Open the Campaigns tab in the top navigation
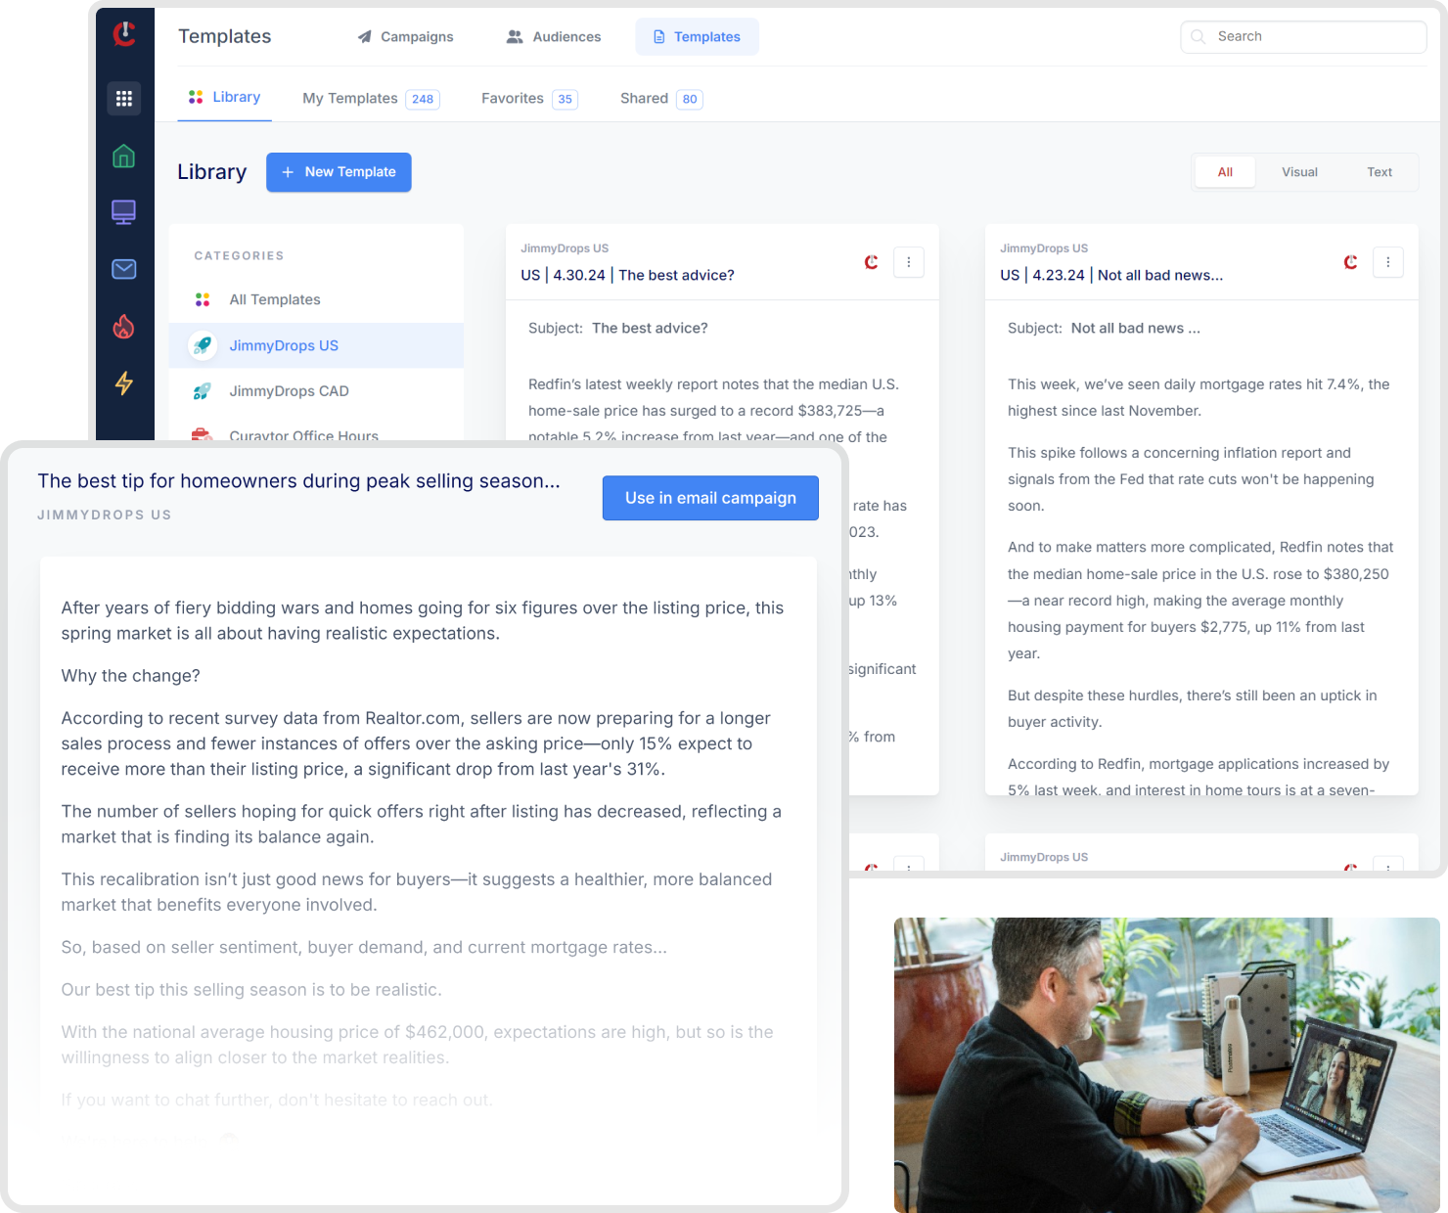The height and width of the screenshot is (1213, 1448). (405, 37)
